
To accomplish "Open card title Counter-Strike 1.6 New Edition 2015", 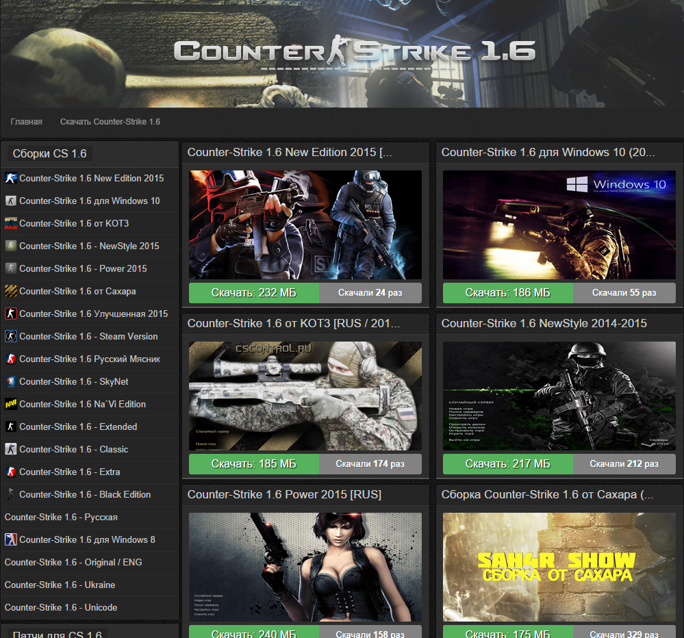I will [290, 152].
